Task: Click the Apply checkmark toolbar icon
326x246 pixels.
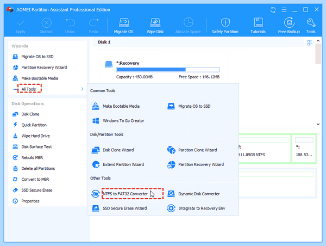Action: (21, 23)
